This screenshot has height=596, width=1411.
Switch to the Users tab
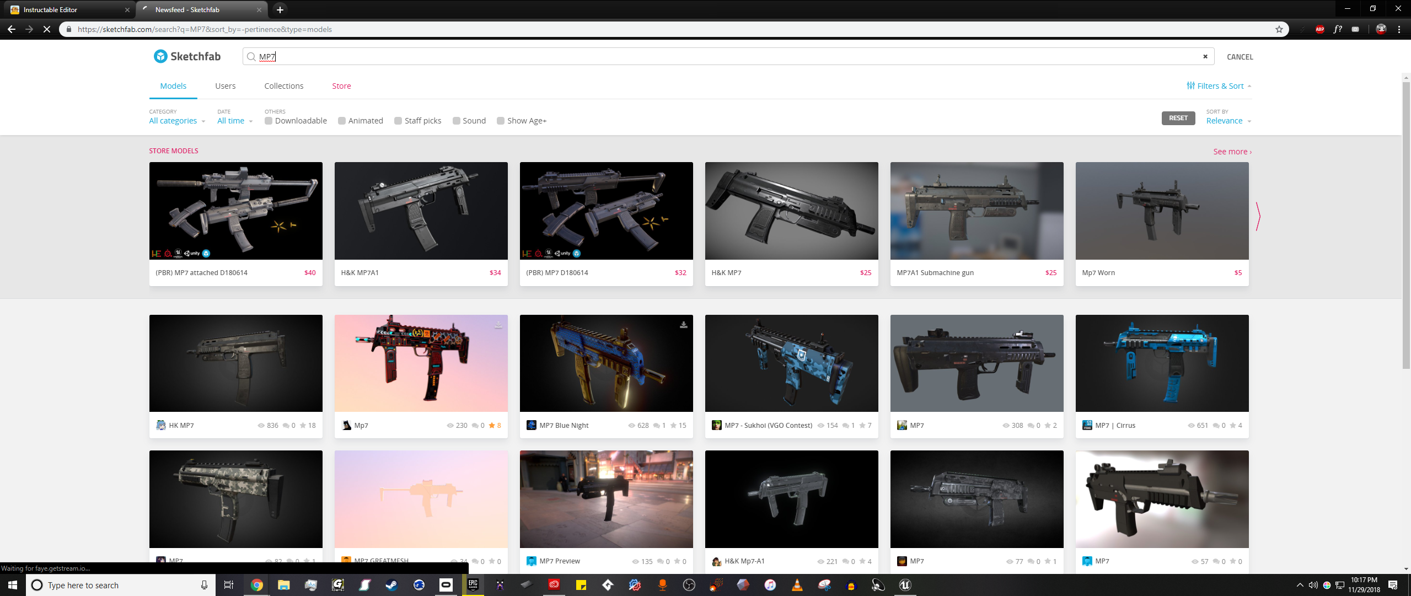(x=226, y=86)
